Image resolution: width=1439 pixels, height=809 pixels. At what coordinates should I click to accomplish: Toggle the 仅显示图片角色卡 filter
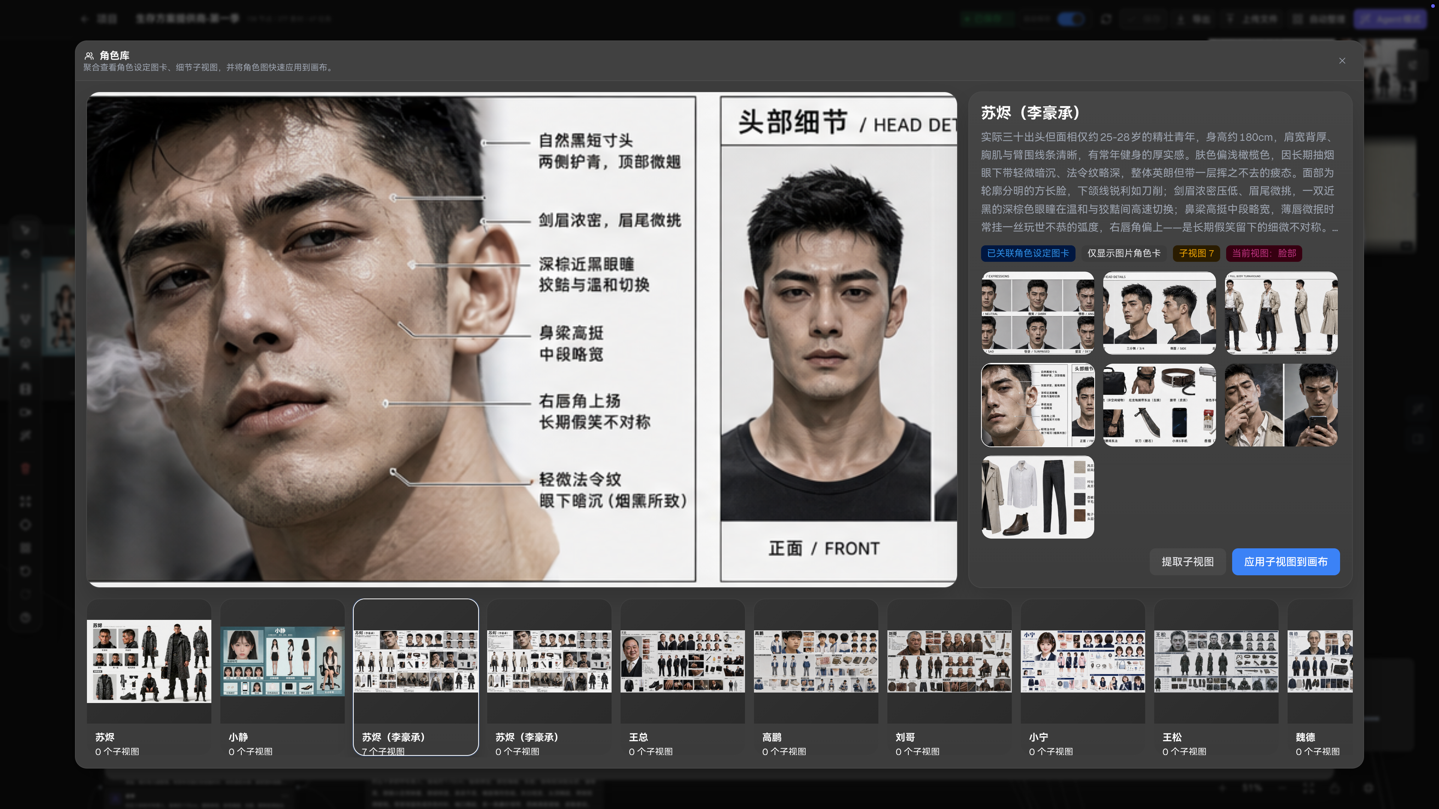(x=1123, y=253)
